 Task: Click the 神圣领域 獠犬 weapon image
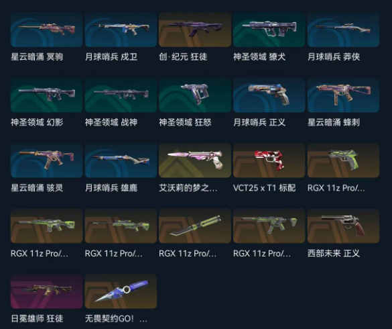pos(269,30)
